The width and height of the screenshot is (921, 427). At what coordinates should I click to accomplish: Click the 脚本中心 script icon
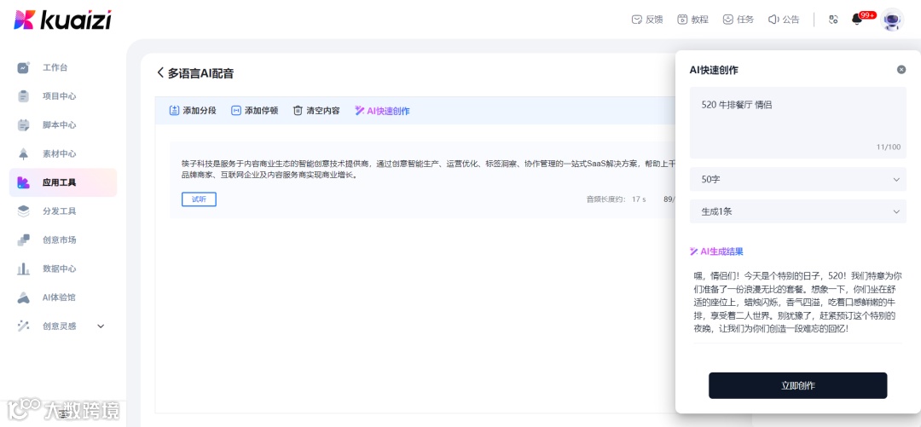(23, 125)
